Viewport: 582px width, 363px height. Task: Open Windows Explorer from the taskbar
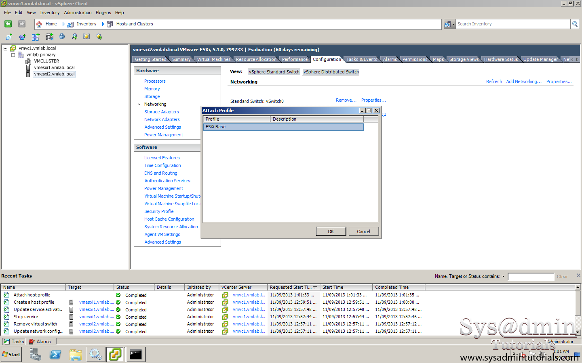(76, 355)
